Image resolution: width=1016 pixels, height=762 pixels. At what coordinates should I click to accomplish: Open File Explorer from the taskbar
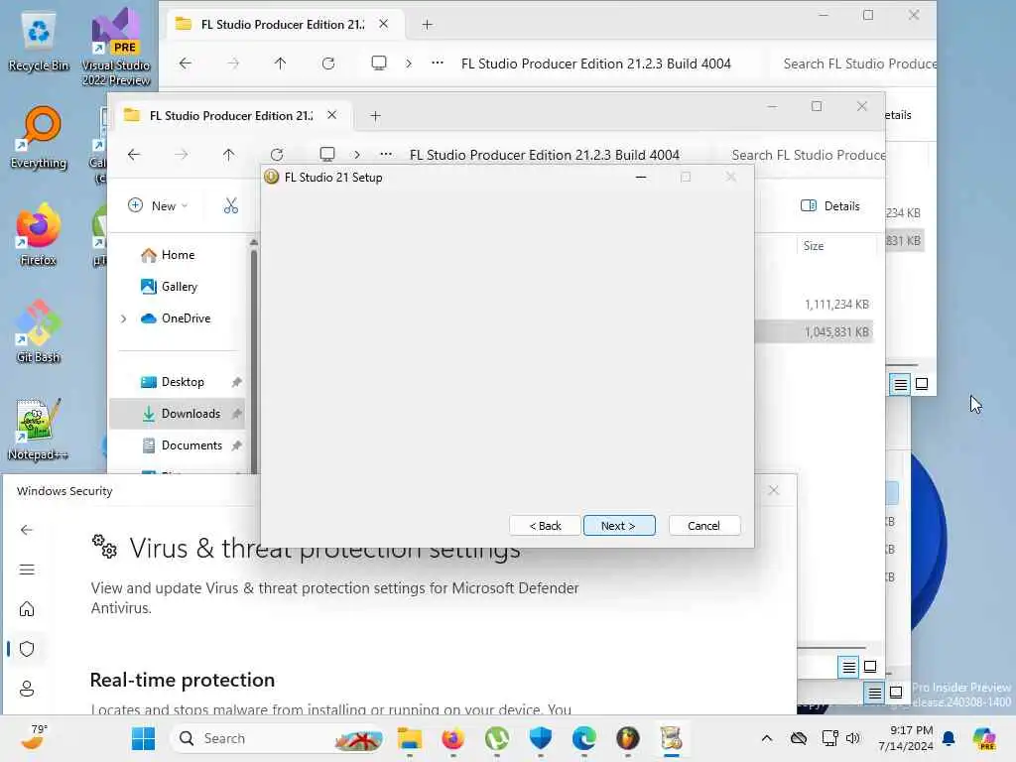tap(410, 738)
